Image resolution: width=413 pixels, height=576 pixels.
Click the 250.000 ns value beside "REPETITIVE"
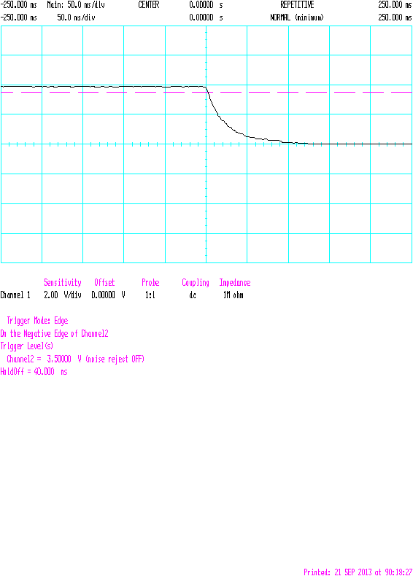tap(395, 5)
